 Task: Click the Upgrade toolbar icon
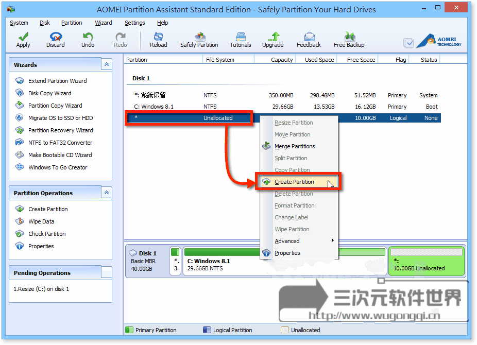273,40
